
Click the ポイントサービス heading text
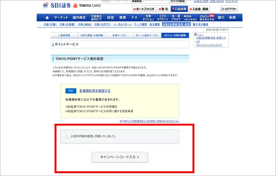[x=67, y=45]
